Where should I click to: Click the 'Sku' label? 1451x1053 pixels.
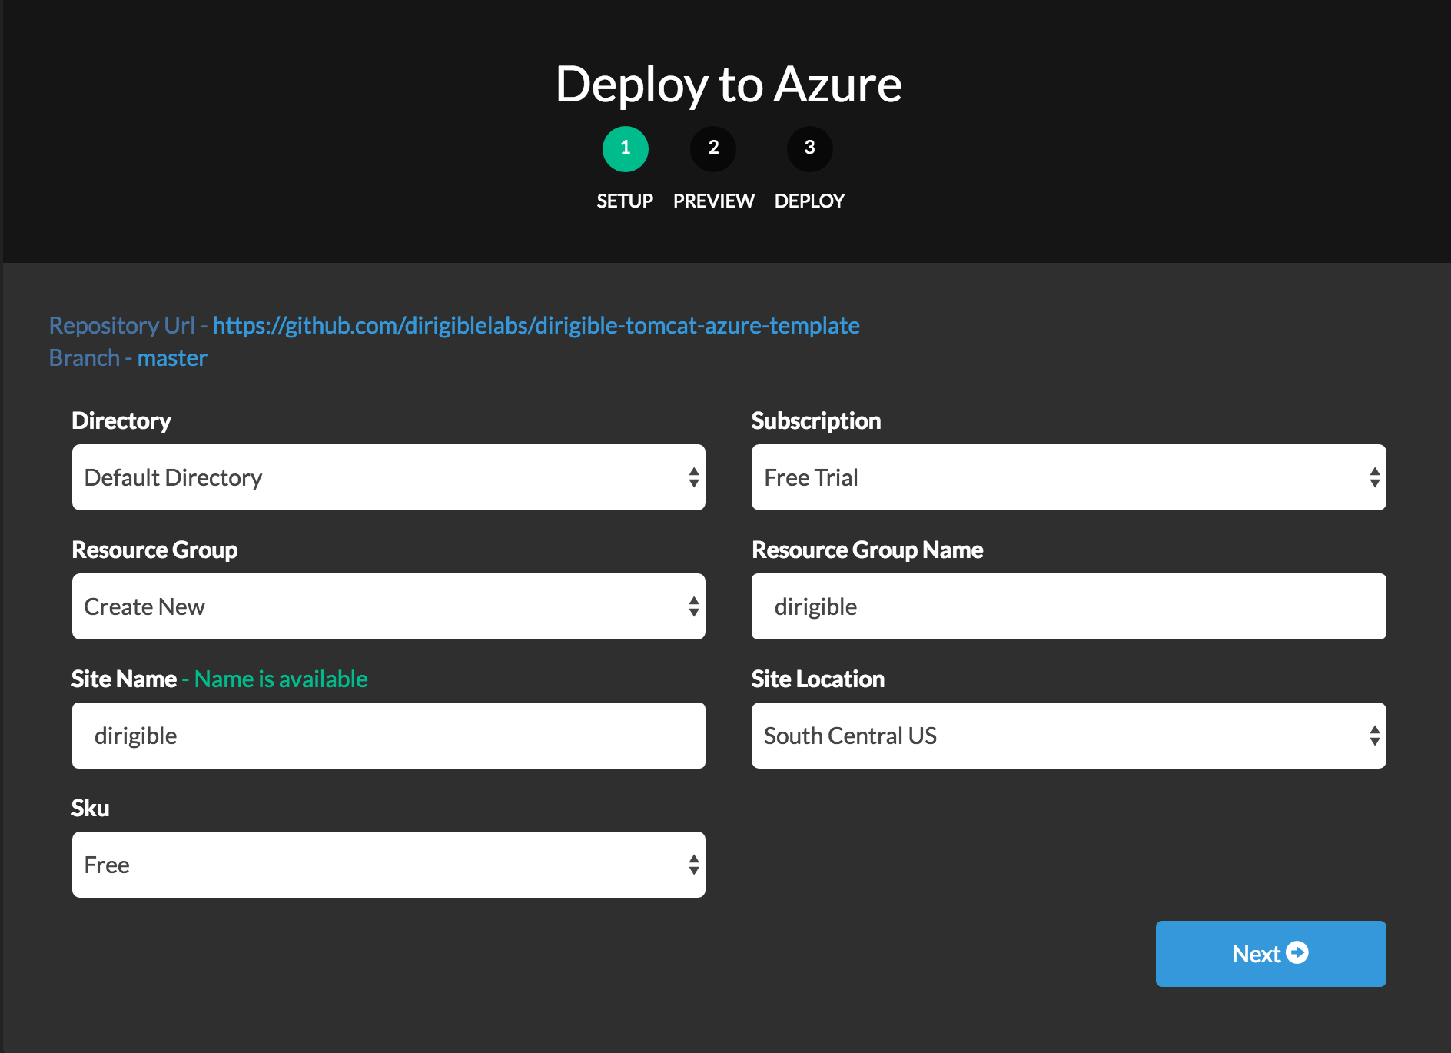coord(91,808)
